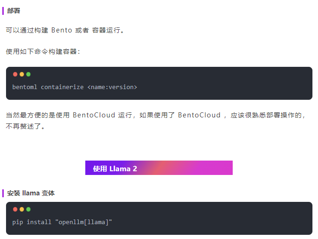Click yellow dot in pip install code block
The height and width of the screenshot is (239, 318).
(22, 209)
